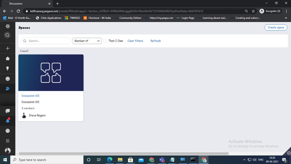Click the plus Create icon in sidebar
291x164 pixels.
coord(8,49)
